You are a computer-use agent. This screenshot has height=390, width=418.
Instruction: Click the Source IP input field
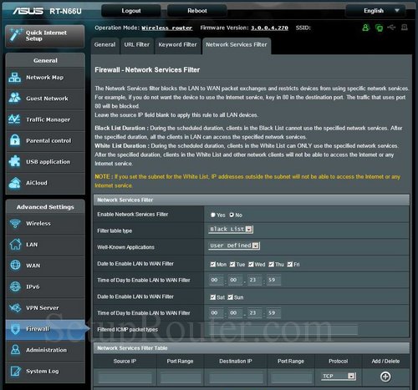(x=125, y=377)
